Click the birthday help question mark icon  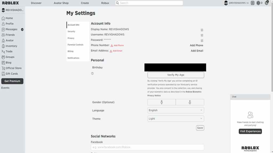pyautogui.click(x=93, y=74)
